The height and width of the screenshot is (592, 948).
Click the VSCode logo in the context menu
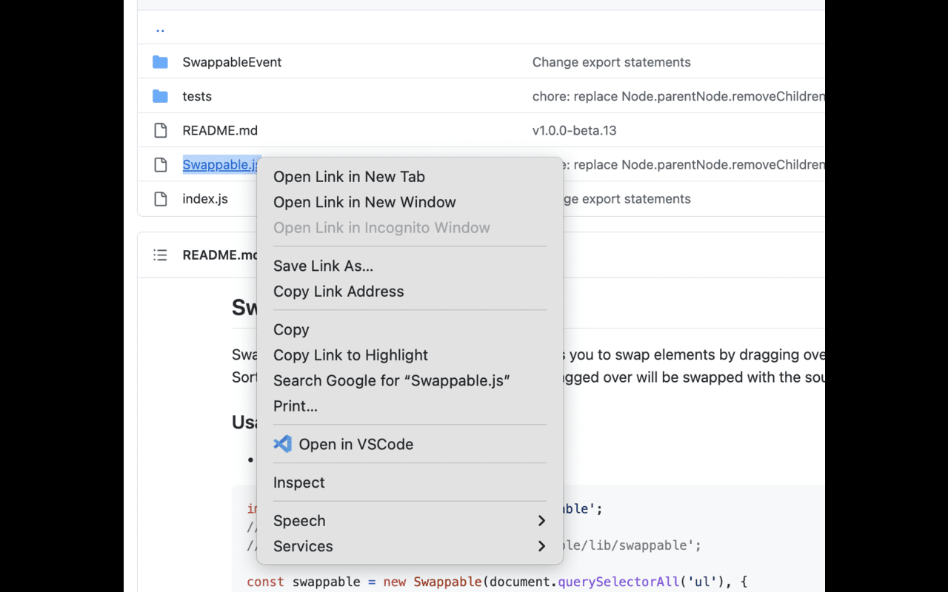(282, 444)
